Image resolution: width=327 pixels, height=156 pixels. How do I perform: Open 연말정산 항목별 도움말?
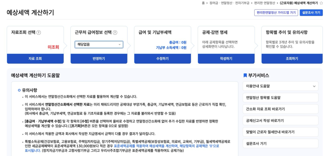click(280, 98)
